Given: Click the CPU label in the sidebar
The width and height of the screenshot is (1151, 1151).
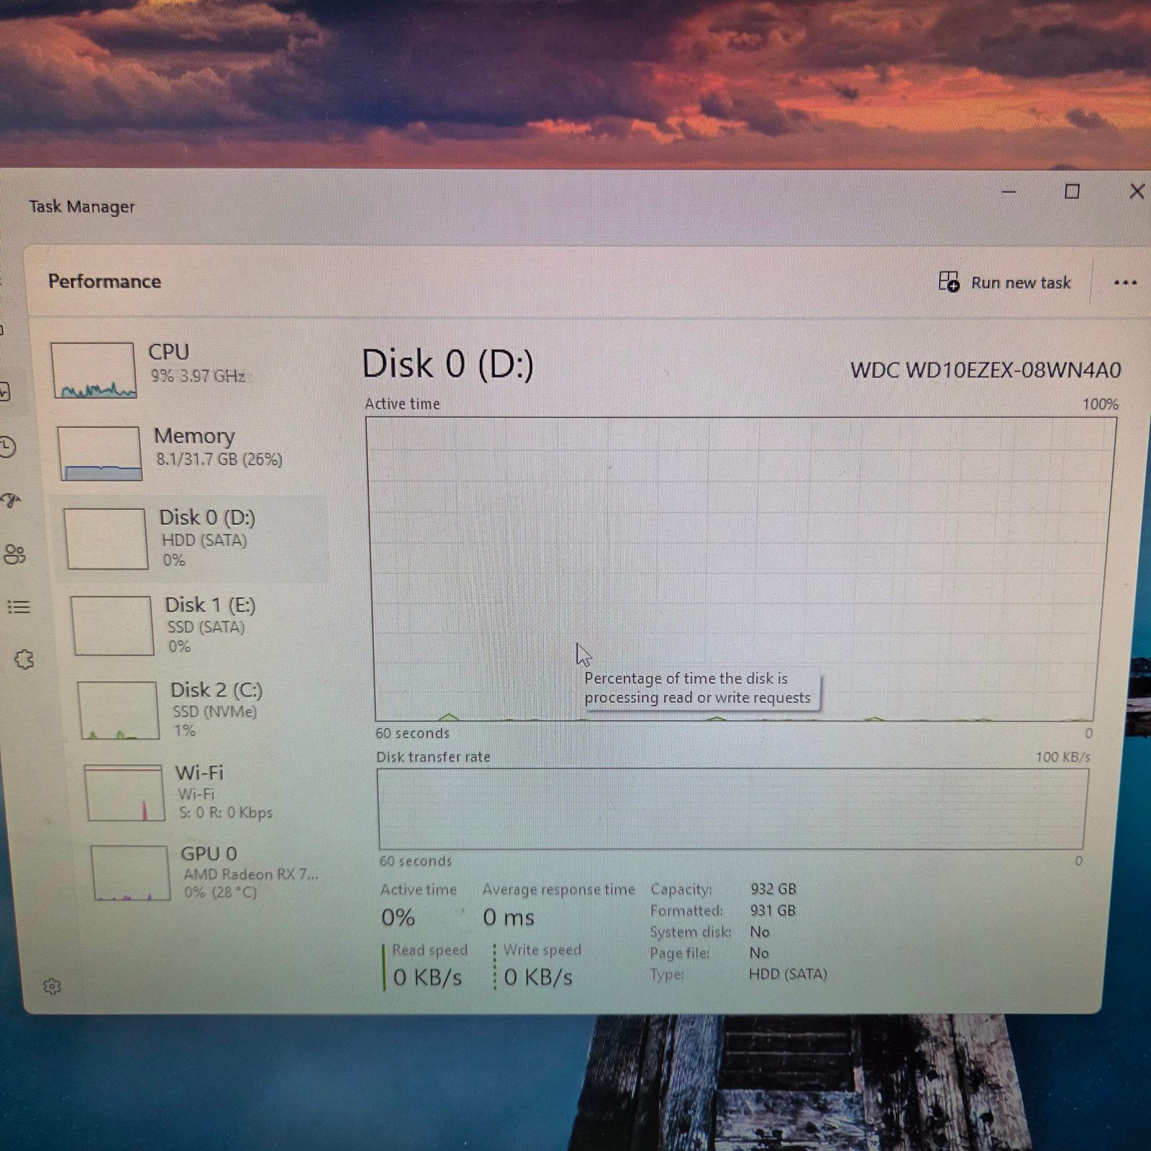Looking at the screenshot, I should click(x=168, y=352).
